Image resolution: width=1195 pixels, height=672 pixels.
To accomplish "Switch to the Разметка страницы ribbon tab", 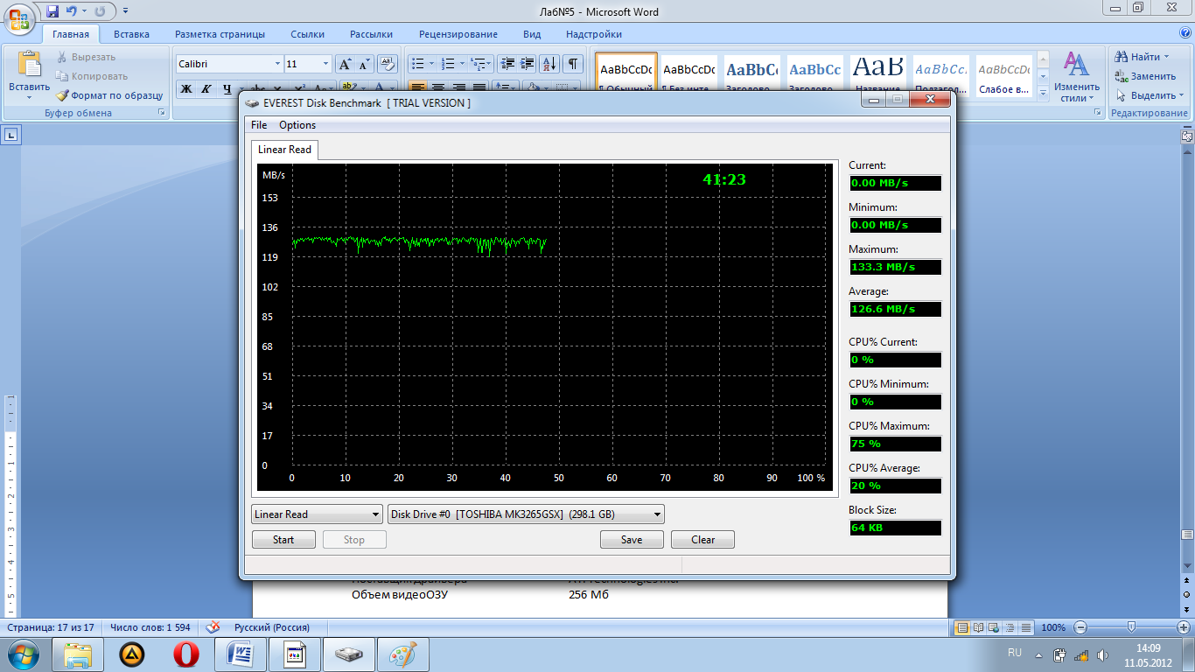I will pos(220,34).
